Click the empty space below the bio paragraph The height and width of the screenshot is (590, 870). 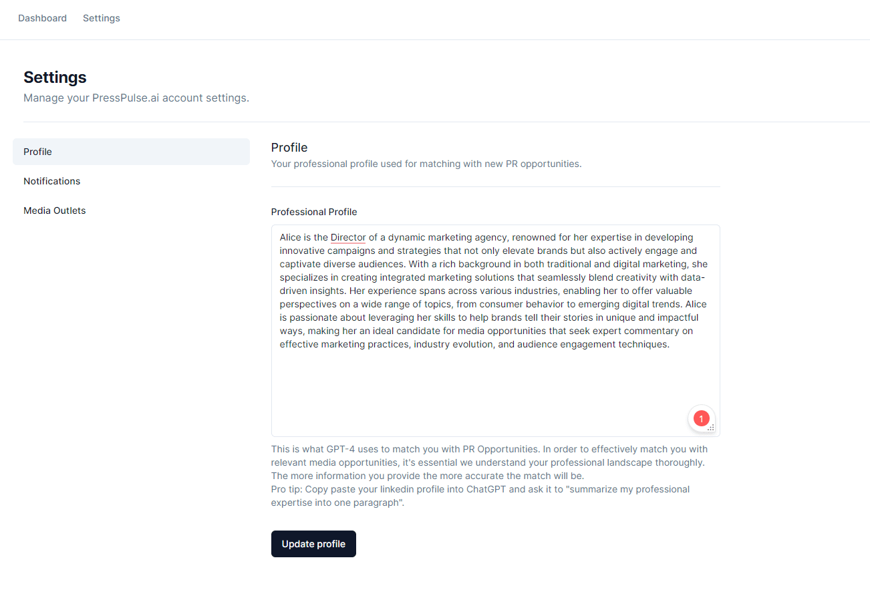tap(494, 388)
